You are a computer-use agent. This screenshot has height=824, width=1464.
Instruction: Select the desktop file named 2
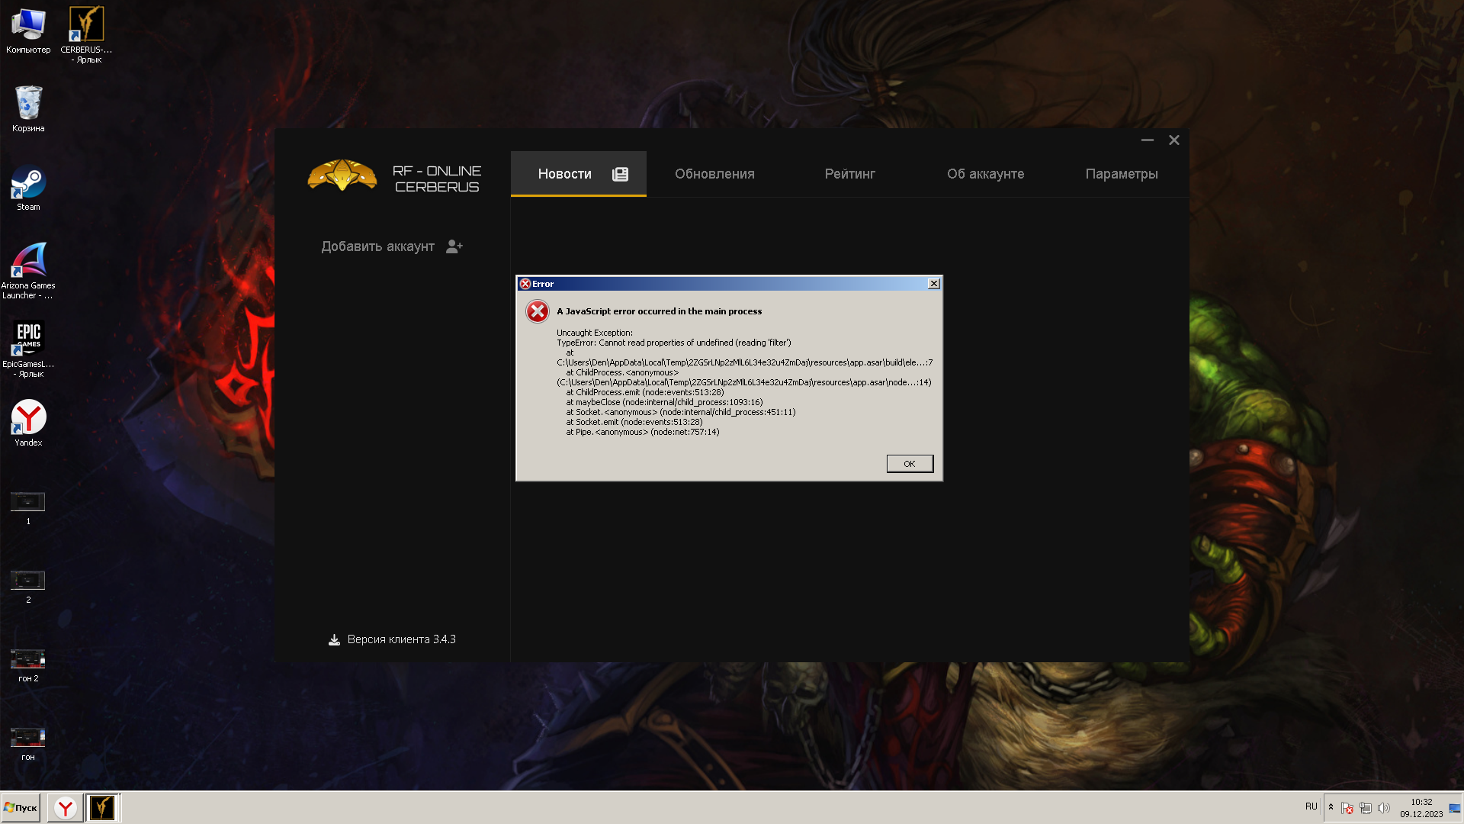tap(28, 587)
